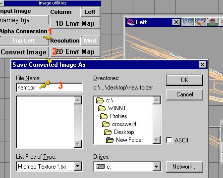Click the Left view window logo icon

[x=131, y=22]
